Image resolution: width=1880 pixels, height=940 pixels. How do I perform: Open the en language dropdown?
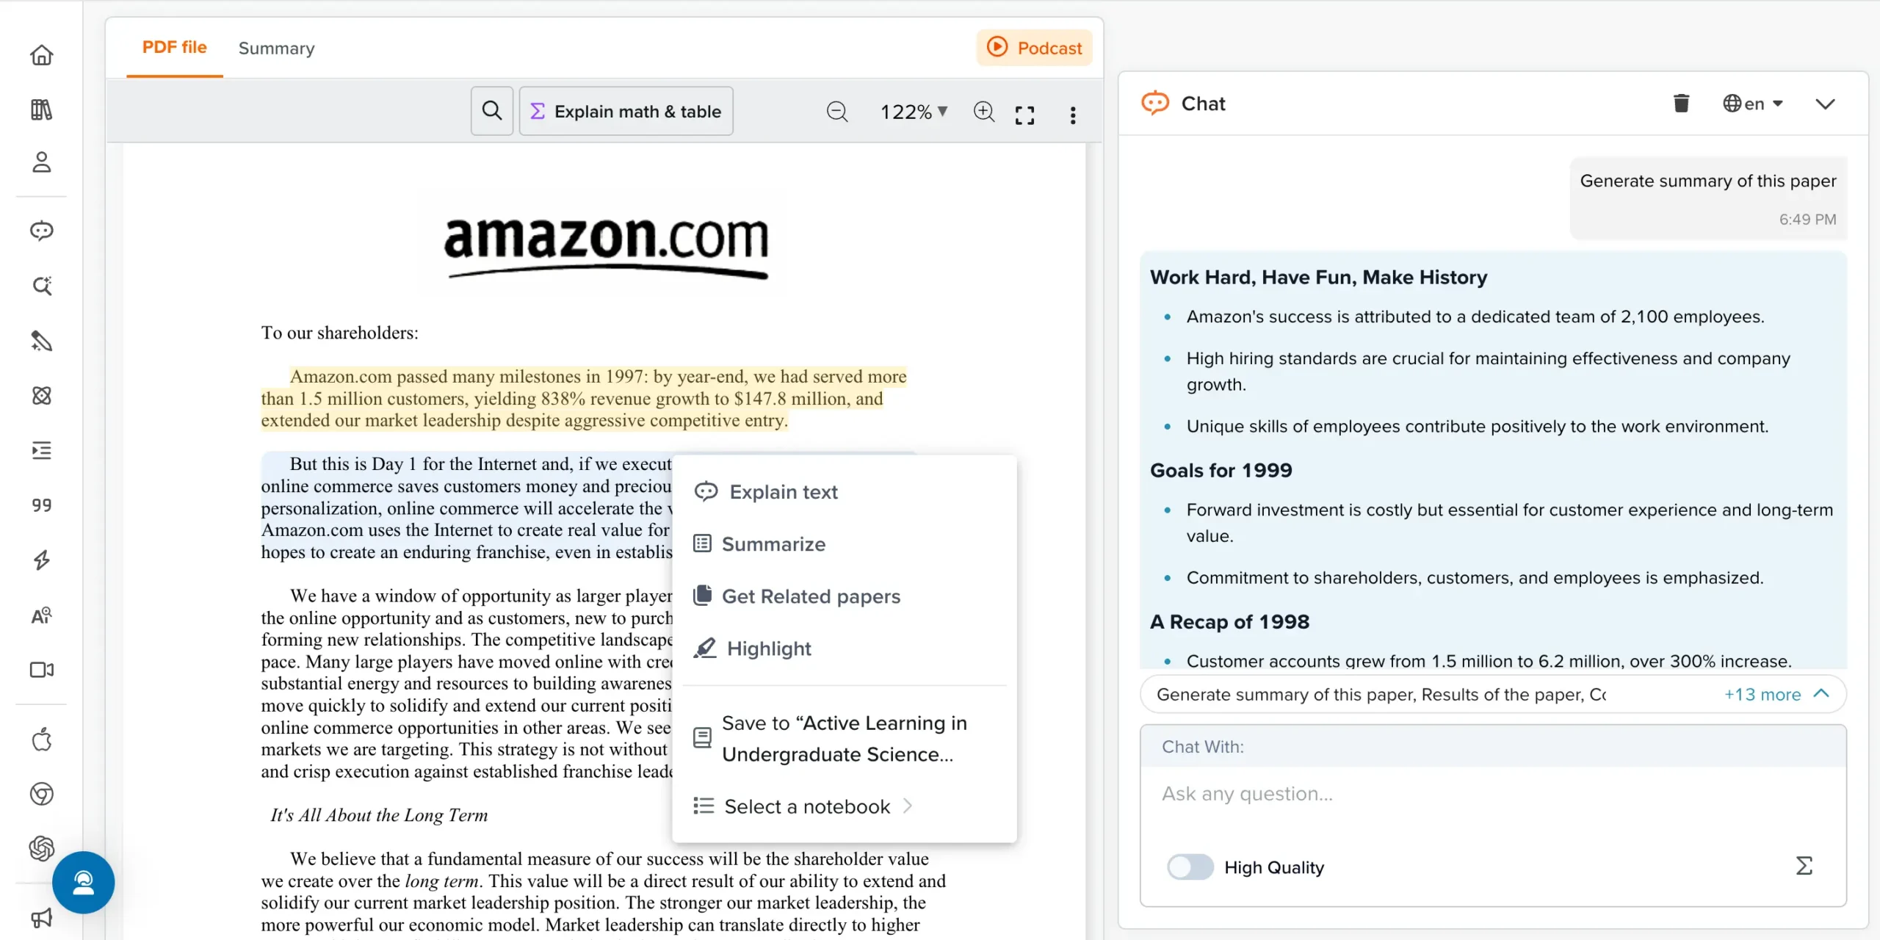pos(1753,104)
